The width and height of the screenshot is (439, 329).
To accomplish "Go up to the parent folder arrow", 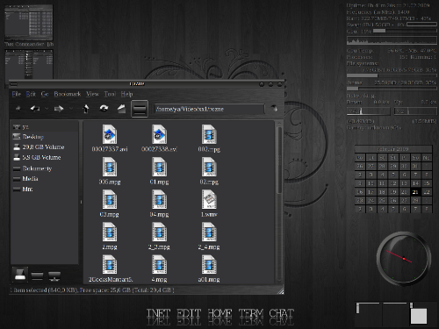I will point(86,109).
